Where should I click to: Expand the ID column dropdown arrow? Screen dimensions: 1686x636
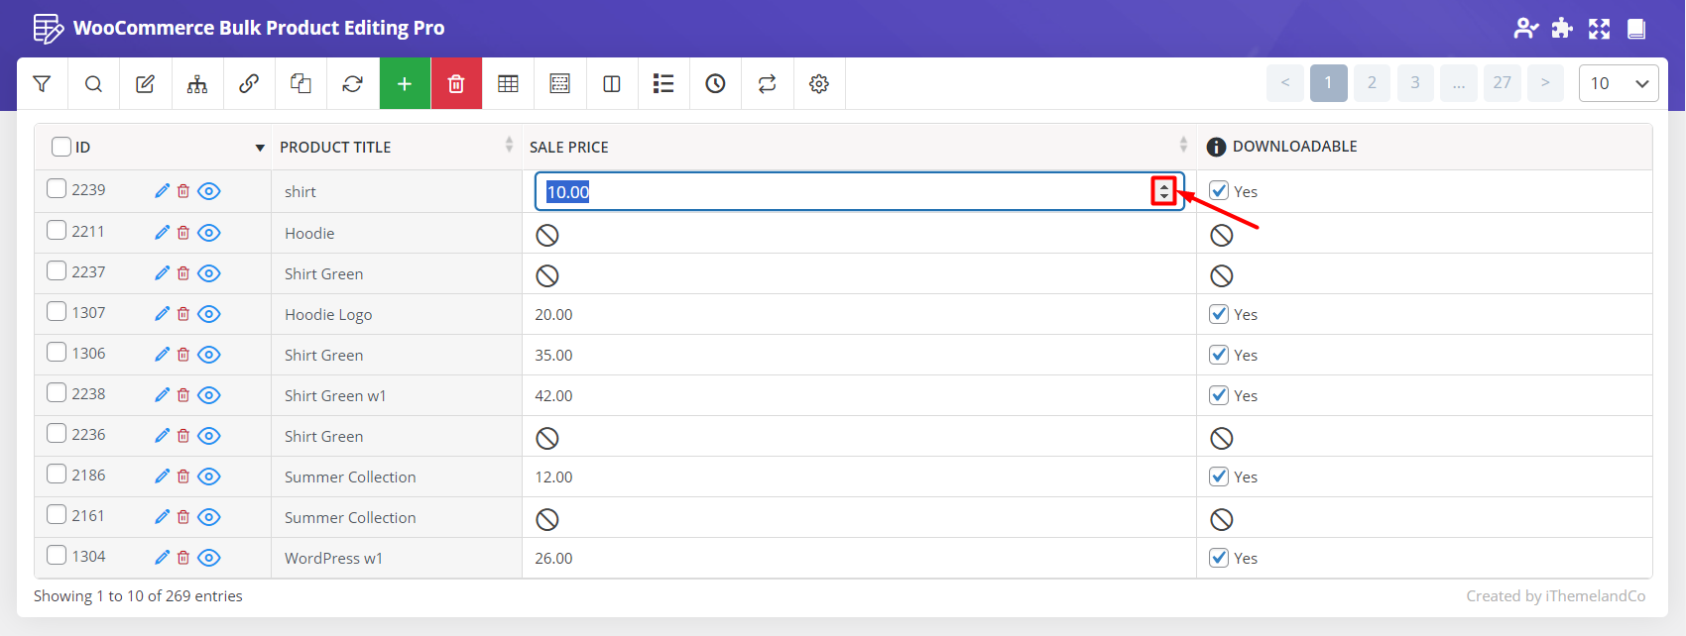(260, 148)
